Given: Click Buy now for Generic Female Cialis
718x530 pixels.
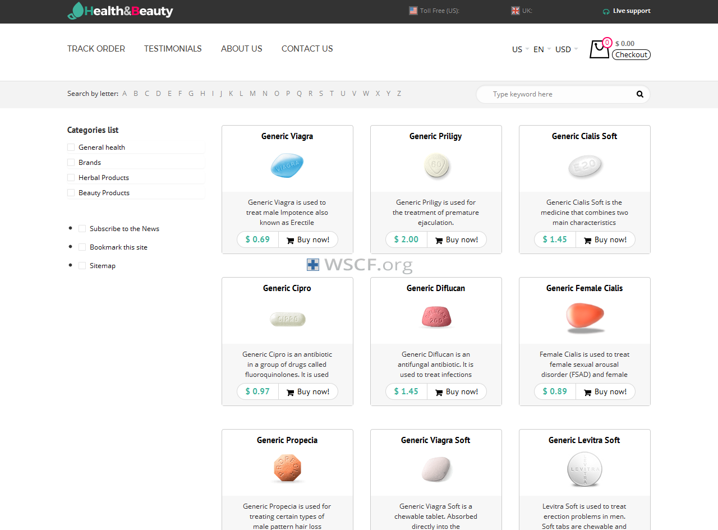Looking at the screenshot, I should 605,391.
